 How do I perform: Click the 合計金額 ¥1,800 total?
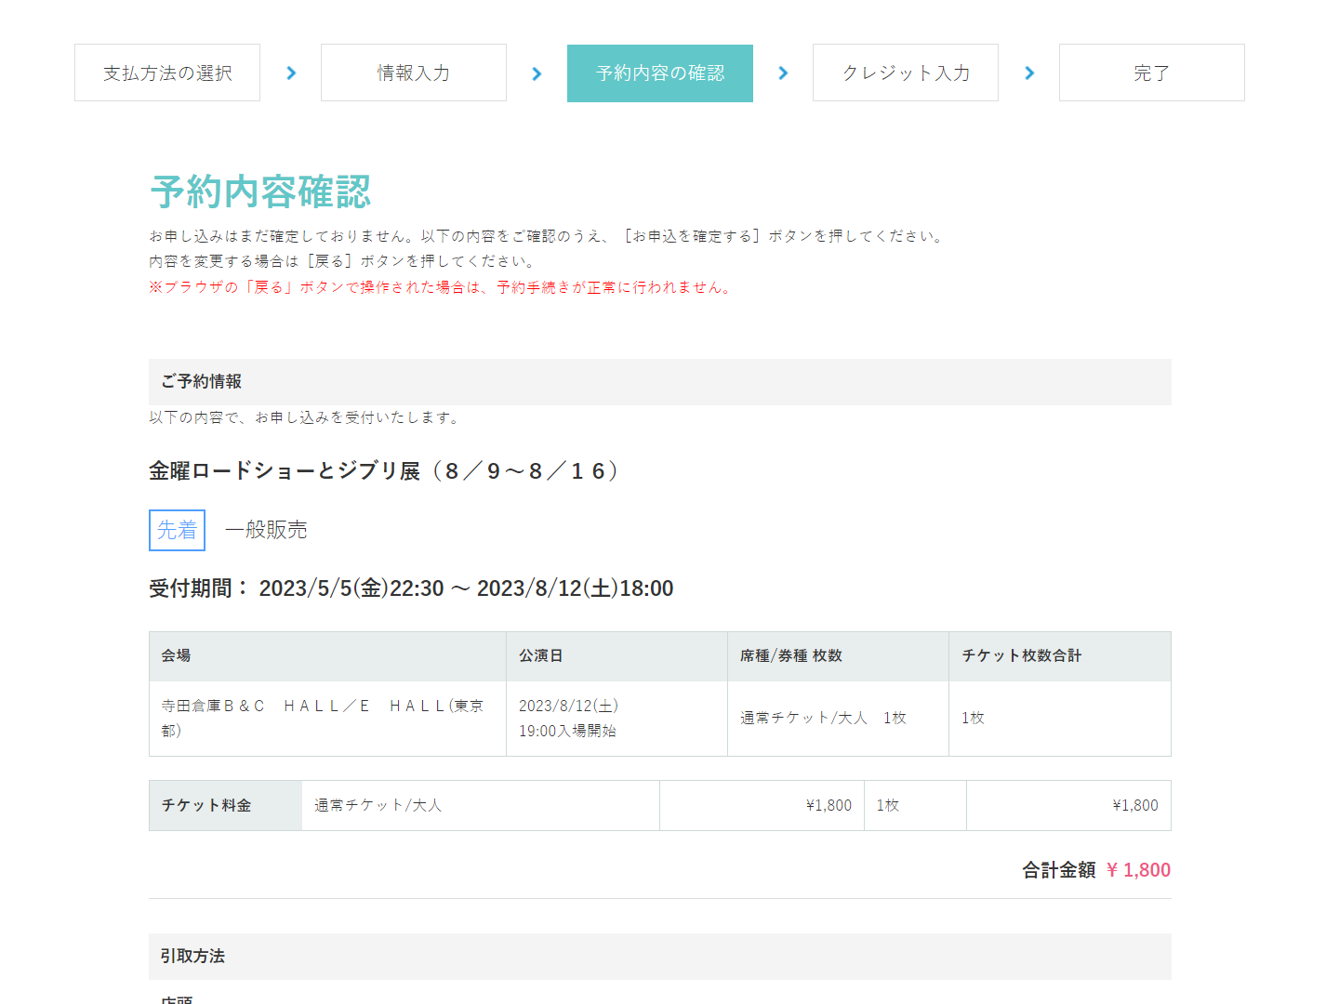(x=1096, y=870)
